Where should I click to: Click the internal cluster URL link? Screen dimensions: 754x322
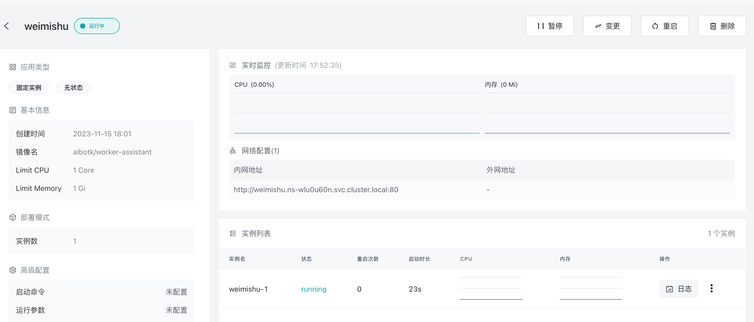[316, 190]
